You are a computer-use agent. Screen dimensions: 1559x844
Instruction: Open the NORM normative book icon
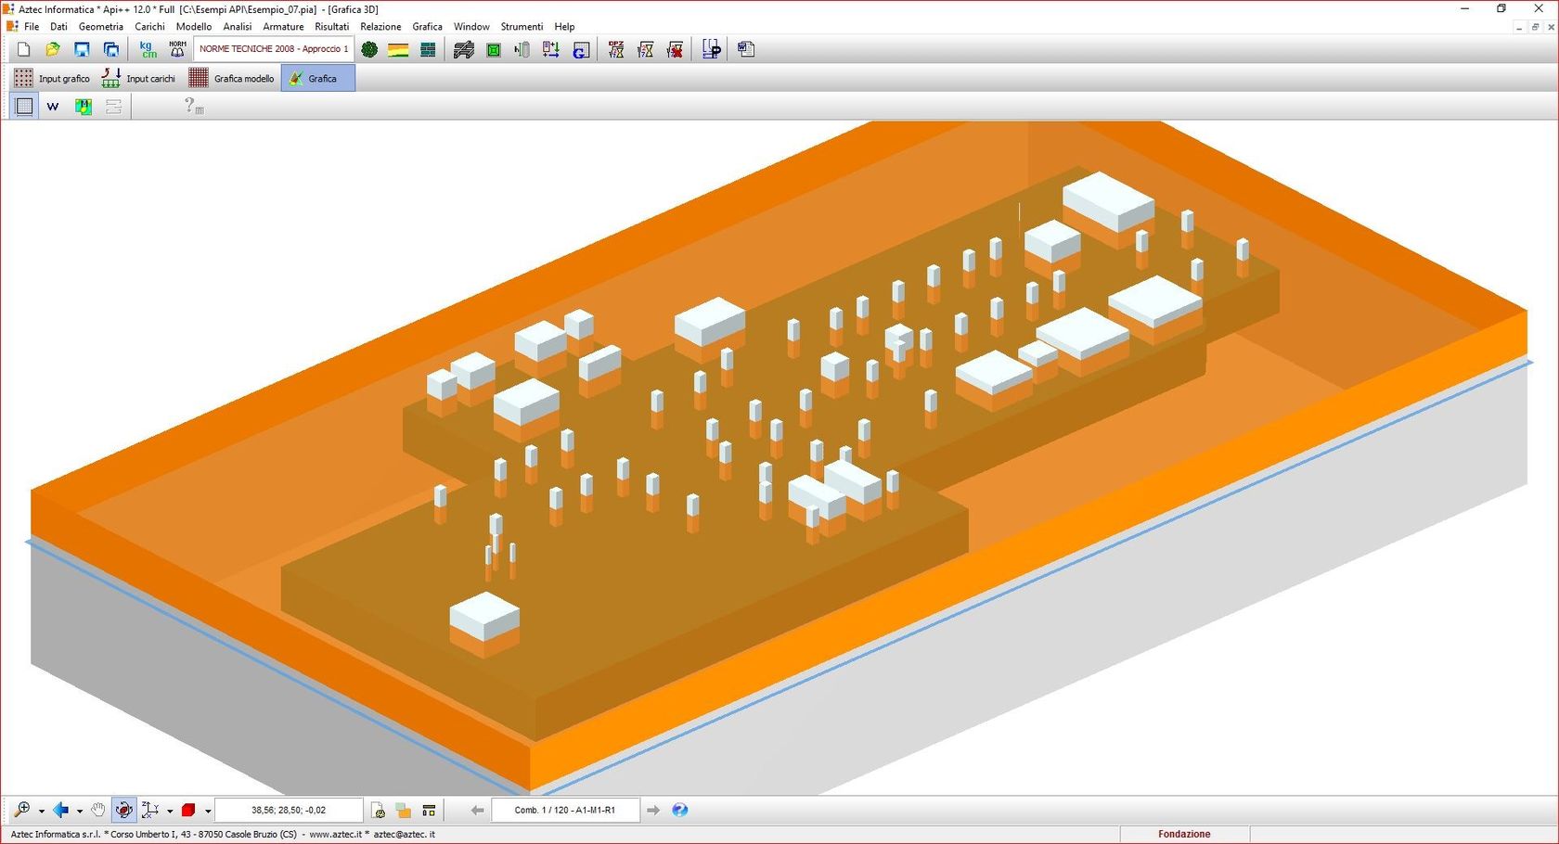coord(176,48)
